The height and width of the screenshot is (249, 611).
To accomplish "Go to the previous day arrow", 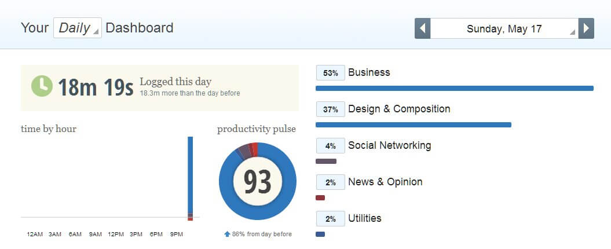I will (422, 28).
